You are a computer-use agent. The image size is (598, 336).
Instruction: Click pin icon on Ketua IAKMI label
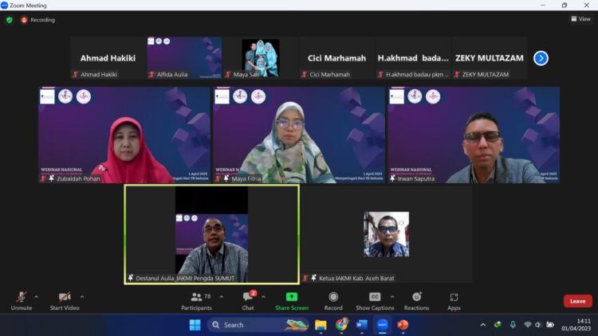[x=313, y=278]
